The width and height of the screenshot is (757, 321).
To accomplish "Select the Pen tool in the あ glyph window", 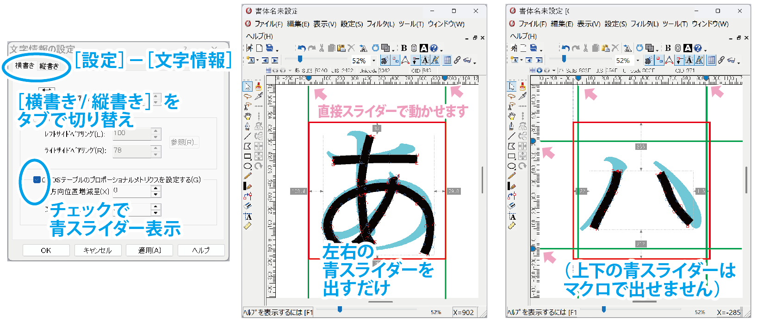I will 248,126.
